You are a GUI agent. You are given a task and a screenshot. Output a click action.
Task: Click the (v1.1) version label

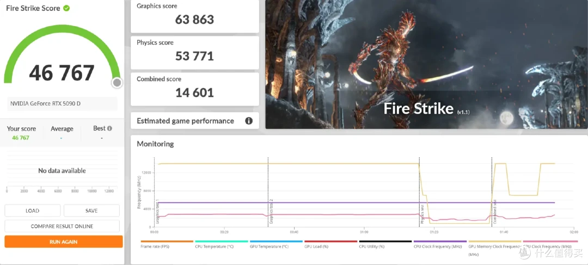click(463, 112)
